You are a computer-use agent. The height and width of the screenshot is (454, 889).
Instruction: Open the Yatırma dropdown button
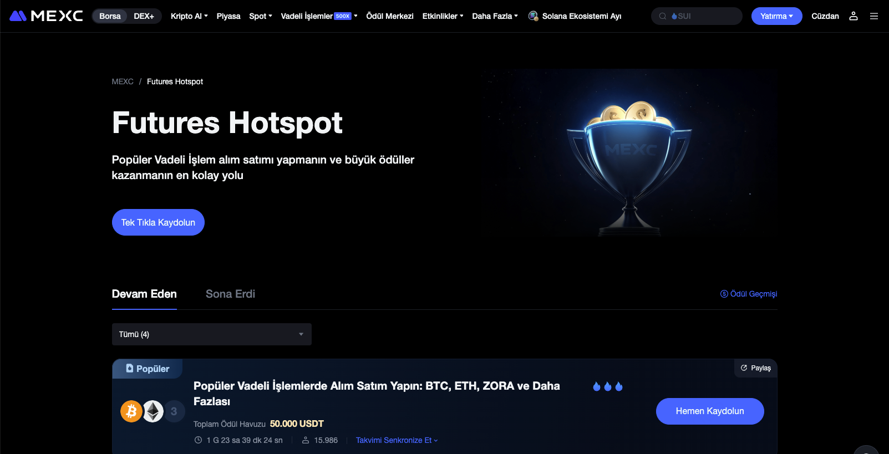point(776,16)
